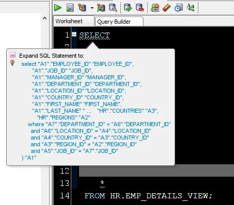Click the Unshared SQL Worksheet icon
This screenshot has height=205, width=234.
coord(155,8)
